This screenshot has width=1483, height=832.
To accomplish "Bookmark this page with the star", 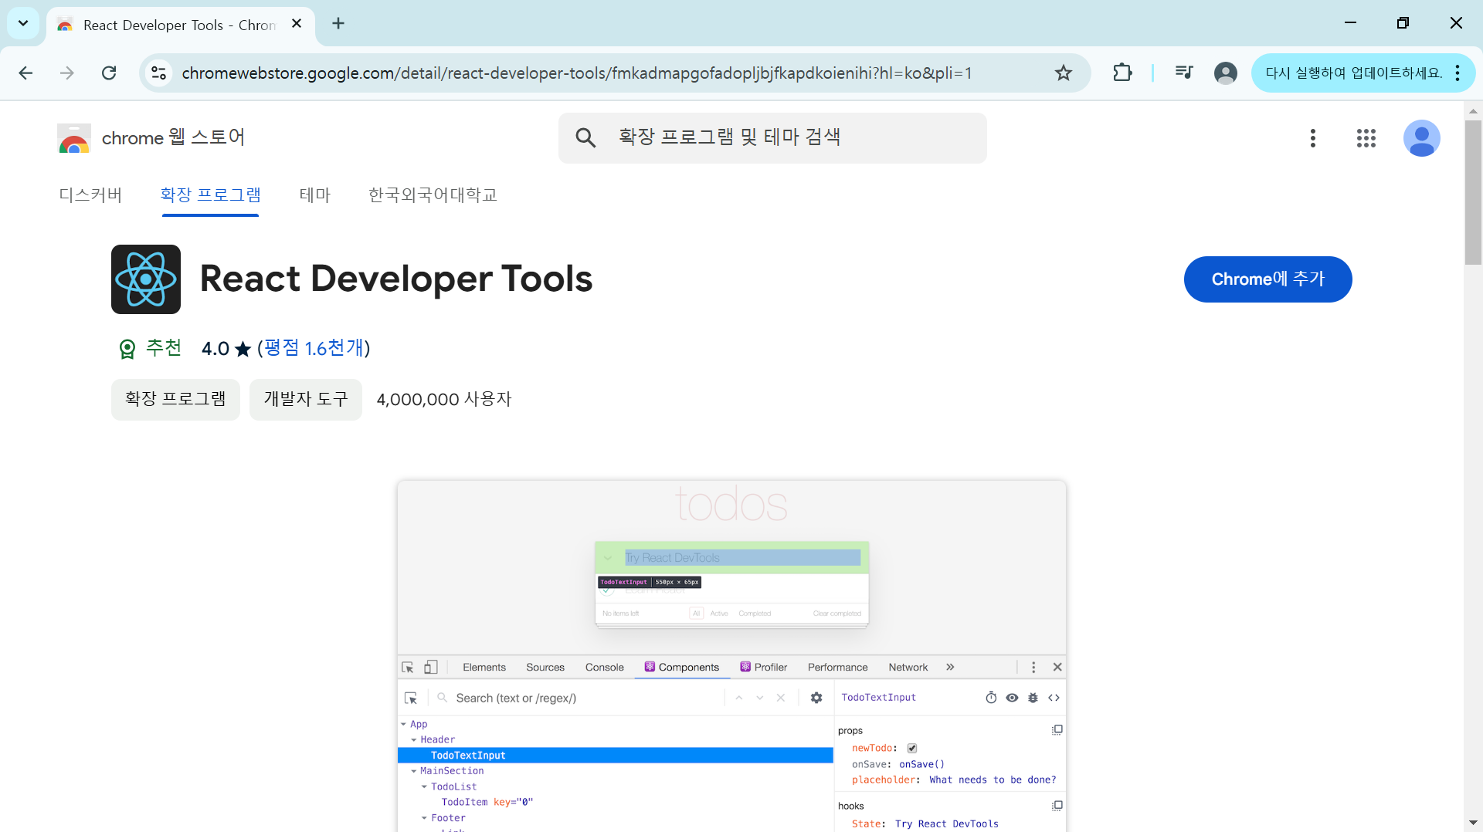I will click(1064, 73).
